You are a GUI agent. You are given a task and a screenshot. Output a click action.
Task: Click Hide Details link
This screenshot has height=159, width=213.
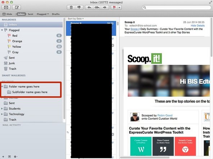pyautogui.click(x=198, y=25)
